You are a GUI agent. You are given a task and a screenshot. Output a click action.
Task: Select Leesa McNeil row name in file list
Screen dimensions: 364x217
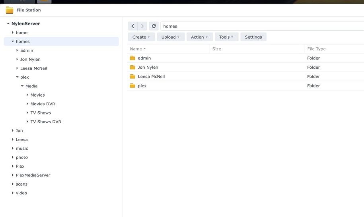[151, 76]
